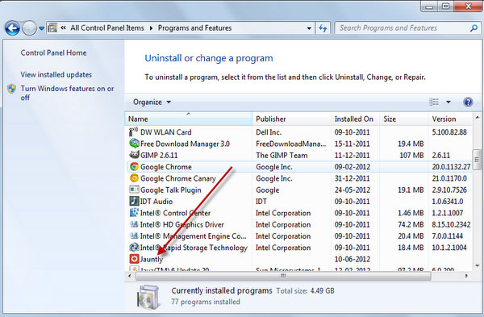The image size is (484, 317).
Task: Select the Jauntly entry name
Action: [152, 259]
